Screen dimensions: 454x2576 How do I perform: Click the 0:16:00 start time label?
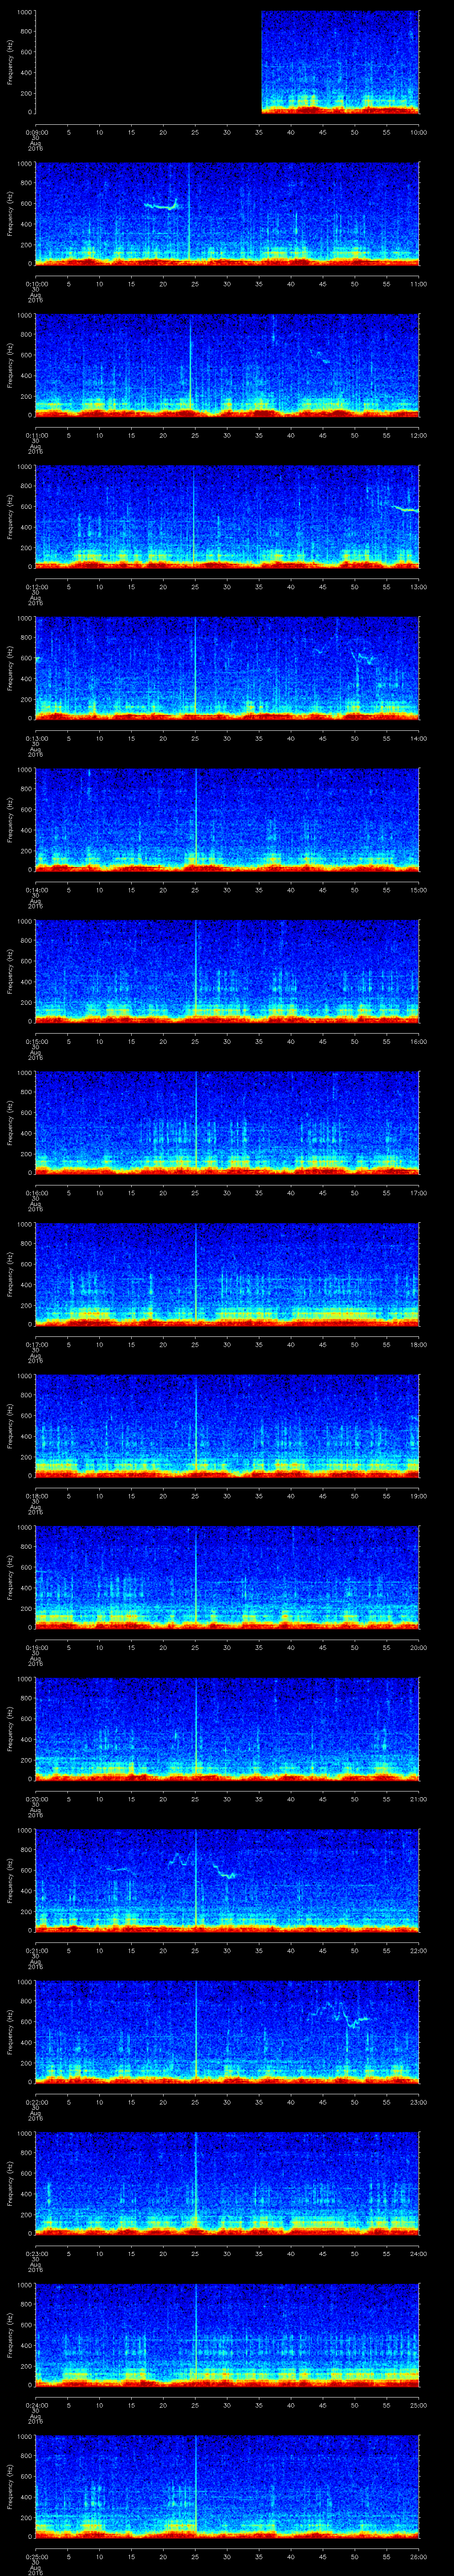pyautogui.click(x=36, y=1193)
